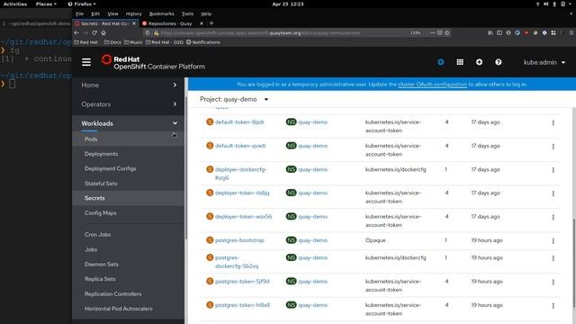Open kebab menu for postgres-token-hl8x8
Viewport: 576px width, 324px height.
tap(553, 305)
